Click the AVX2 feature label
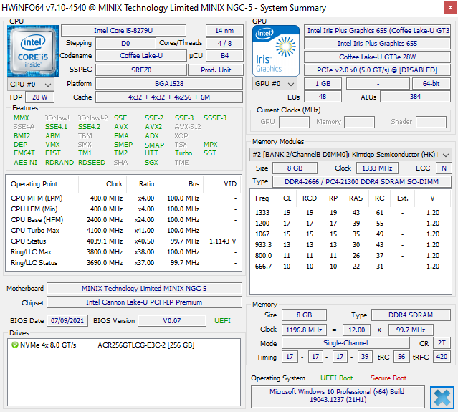Viewport: 458px width, 412px height. (x=153, y=126)
